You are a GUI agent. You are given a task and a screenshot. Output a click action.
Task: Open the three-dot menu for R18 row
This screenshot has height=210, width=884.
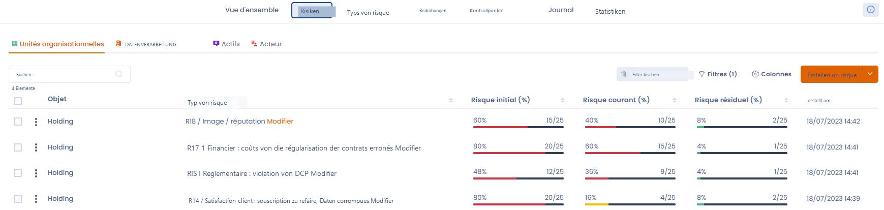[x=36, y=122]
